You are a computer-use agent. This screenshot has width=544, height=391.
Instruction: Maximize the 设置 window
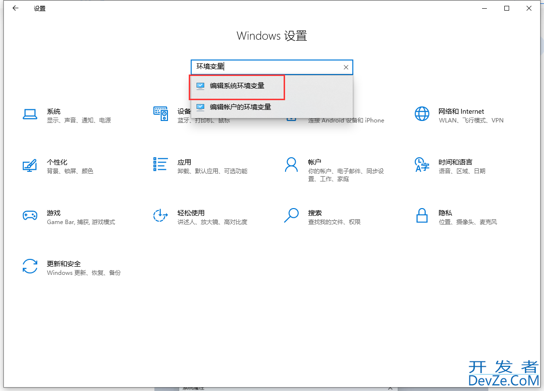507,8
